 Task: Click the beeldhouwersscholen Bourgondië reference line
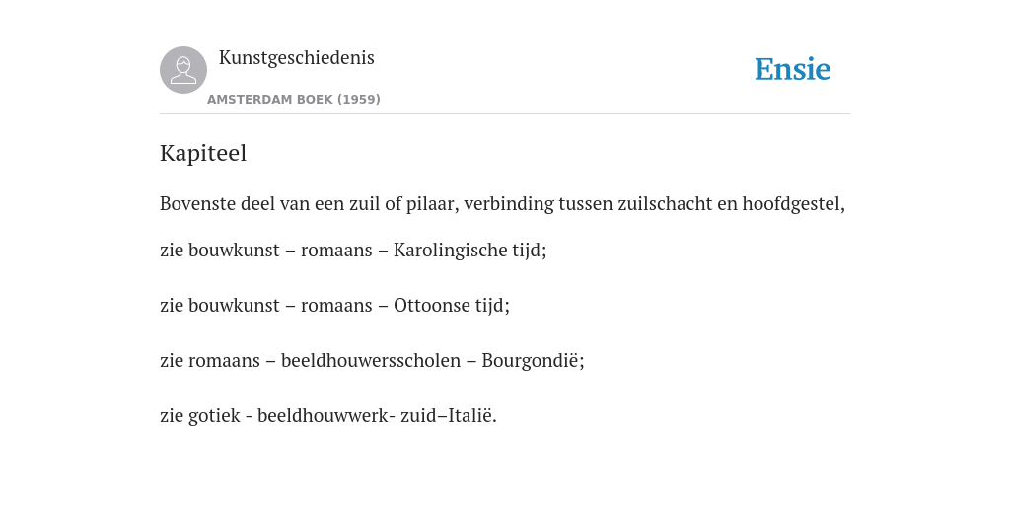click(372, 361)
